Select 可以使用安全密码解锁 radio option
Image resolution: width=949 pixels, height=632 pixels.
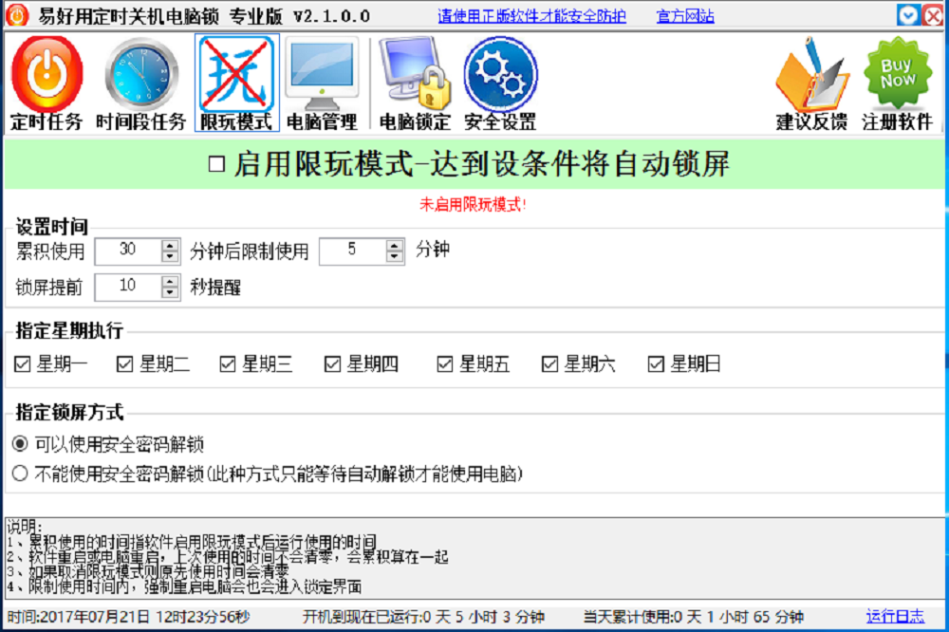[x=20, y=444]
